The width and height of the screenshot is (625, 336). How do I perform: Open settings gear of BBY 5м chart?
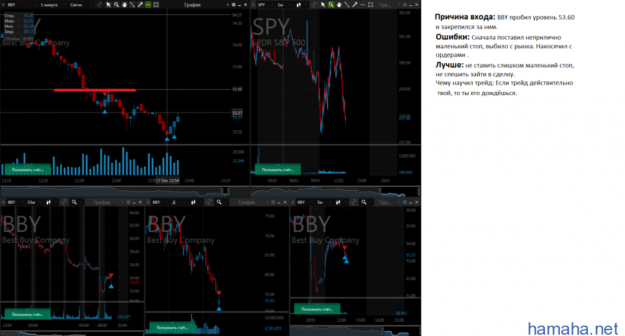(404, 203)
